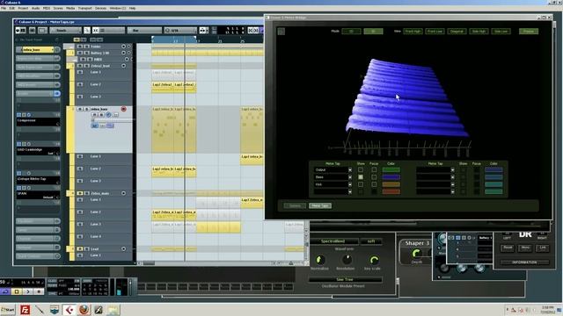This screenshot has height=316, width=563.
Task: Click the orange color swatch for Kick
Action: (391, 184)
